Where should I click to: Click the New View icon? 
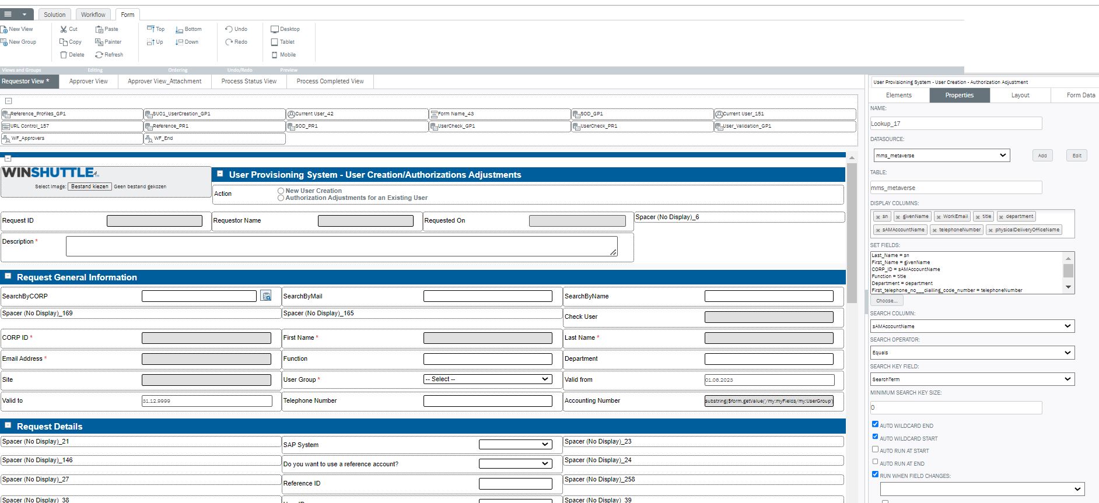[x=4, y=29]
